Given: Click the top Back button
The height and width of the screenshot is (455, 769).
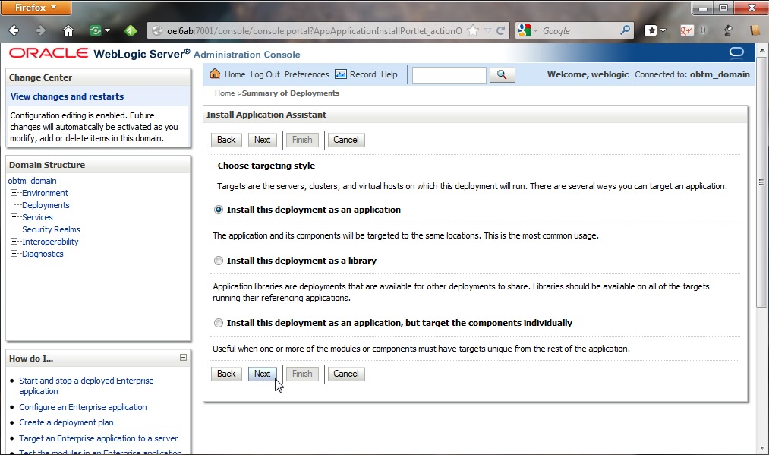Looking at the screenshot, I should pyautogui.click(x=226, y=140).
